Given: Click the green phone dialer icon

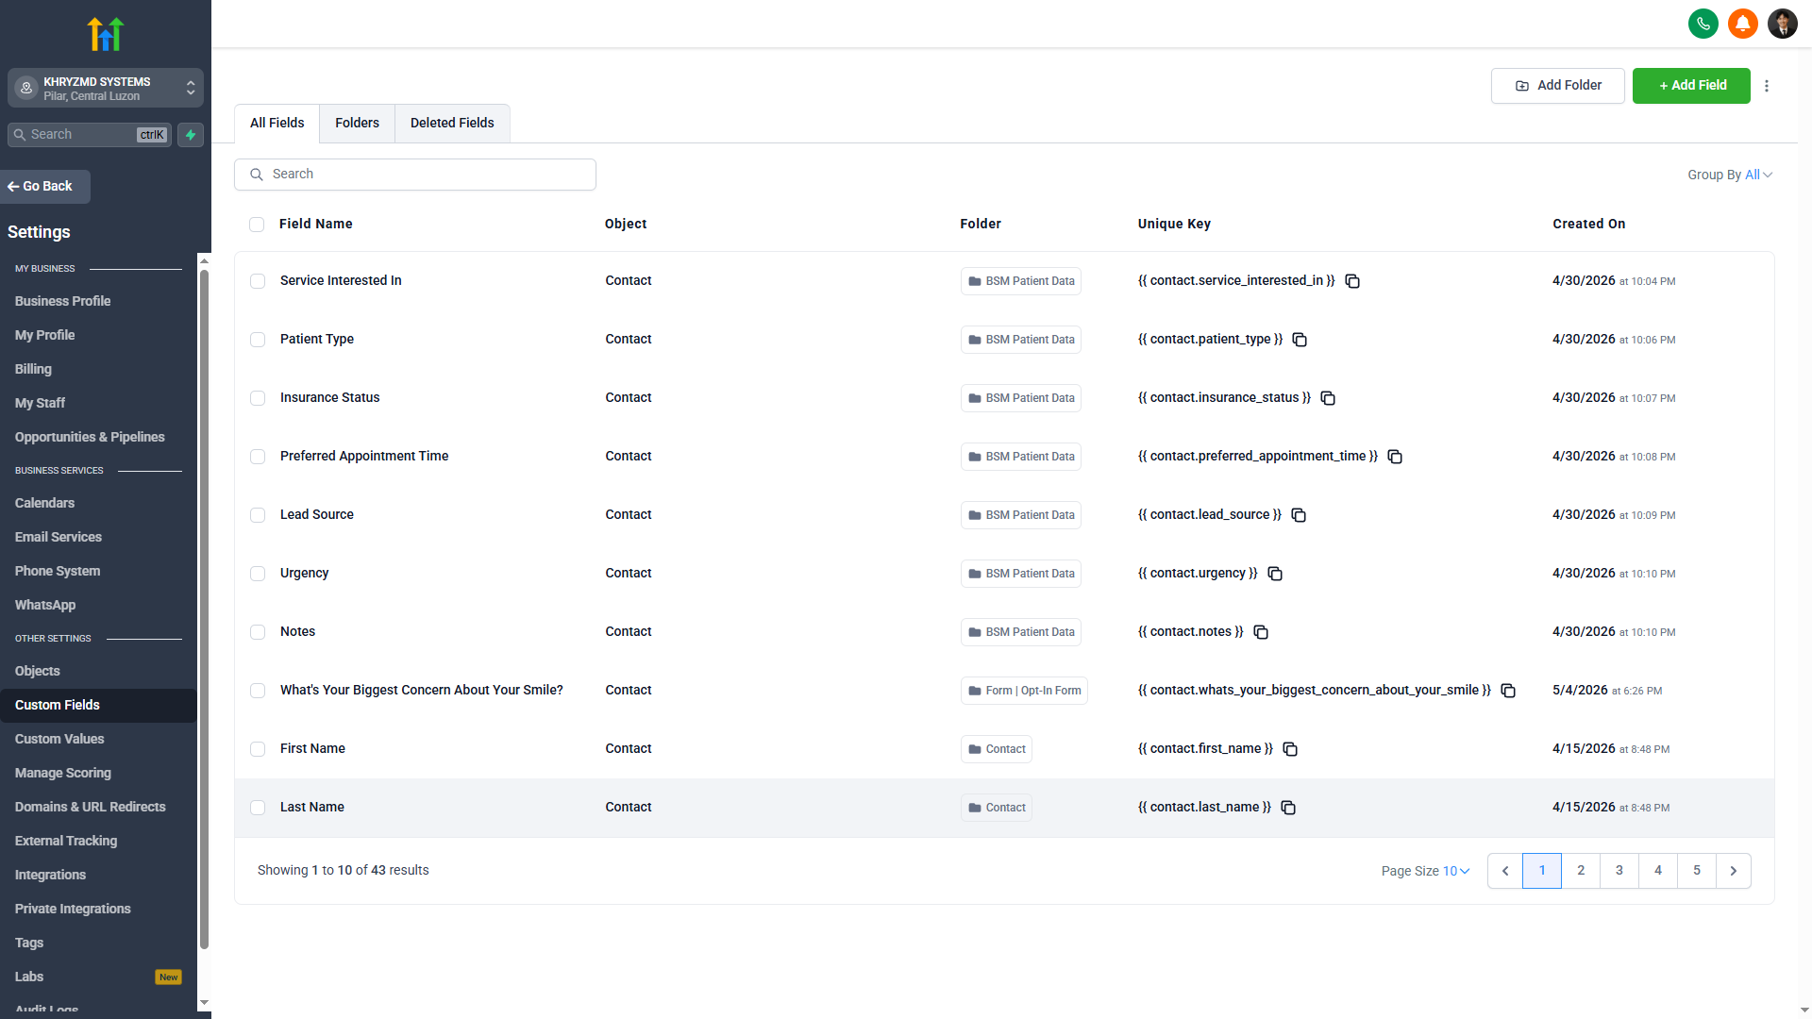Looking at the screenshot, I should click(x=1703, y=24).
